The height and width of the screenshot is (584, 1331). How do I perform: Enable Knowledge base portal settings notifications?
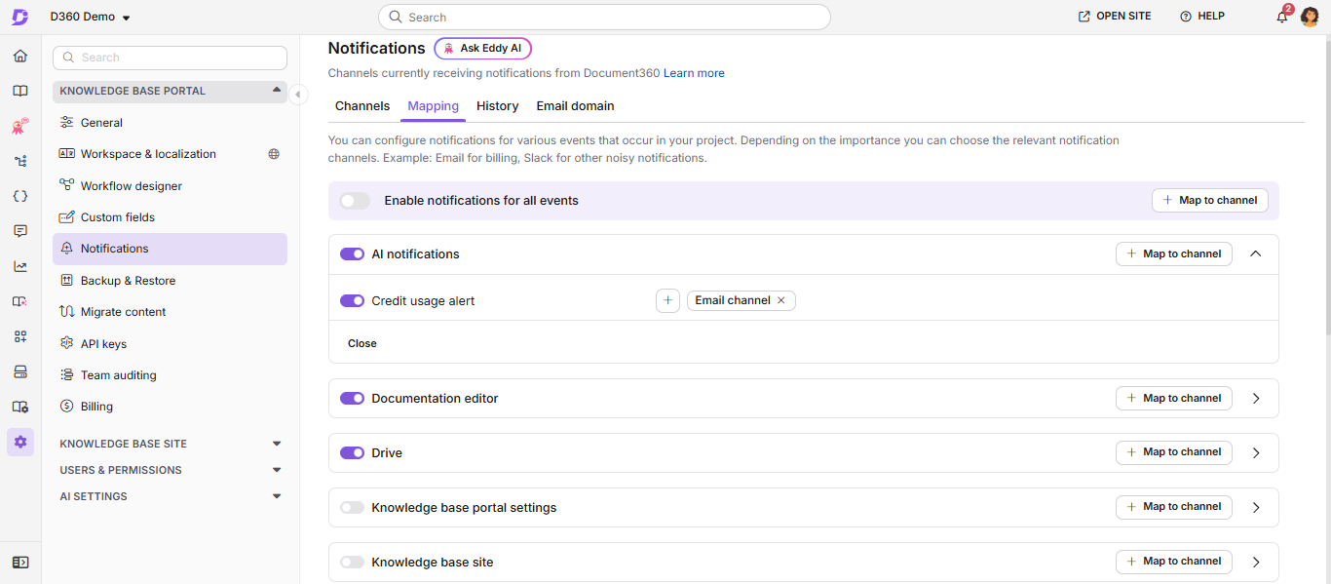pyautogui.click(x=352, y=508)
